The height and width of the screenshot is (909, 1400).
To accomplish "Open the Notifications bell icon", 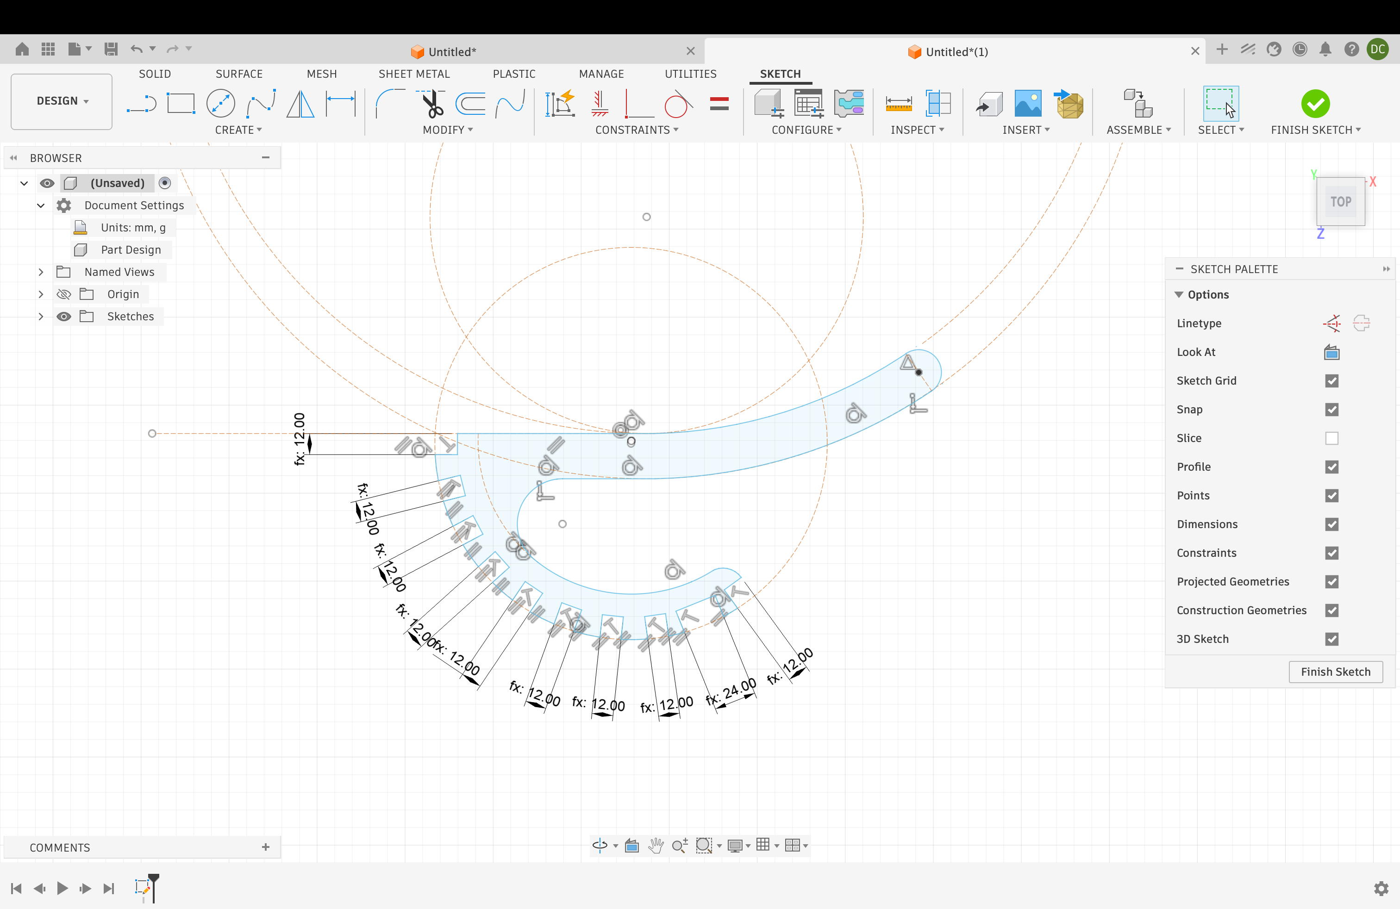I will [1325, 50].
